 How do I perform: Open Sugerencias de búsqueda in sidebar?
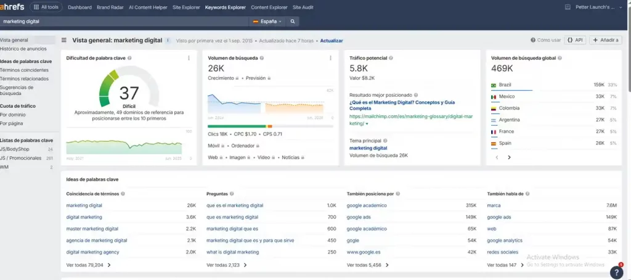pos(17,90)
